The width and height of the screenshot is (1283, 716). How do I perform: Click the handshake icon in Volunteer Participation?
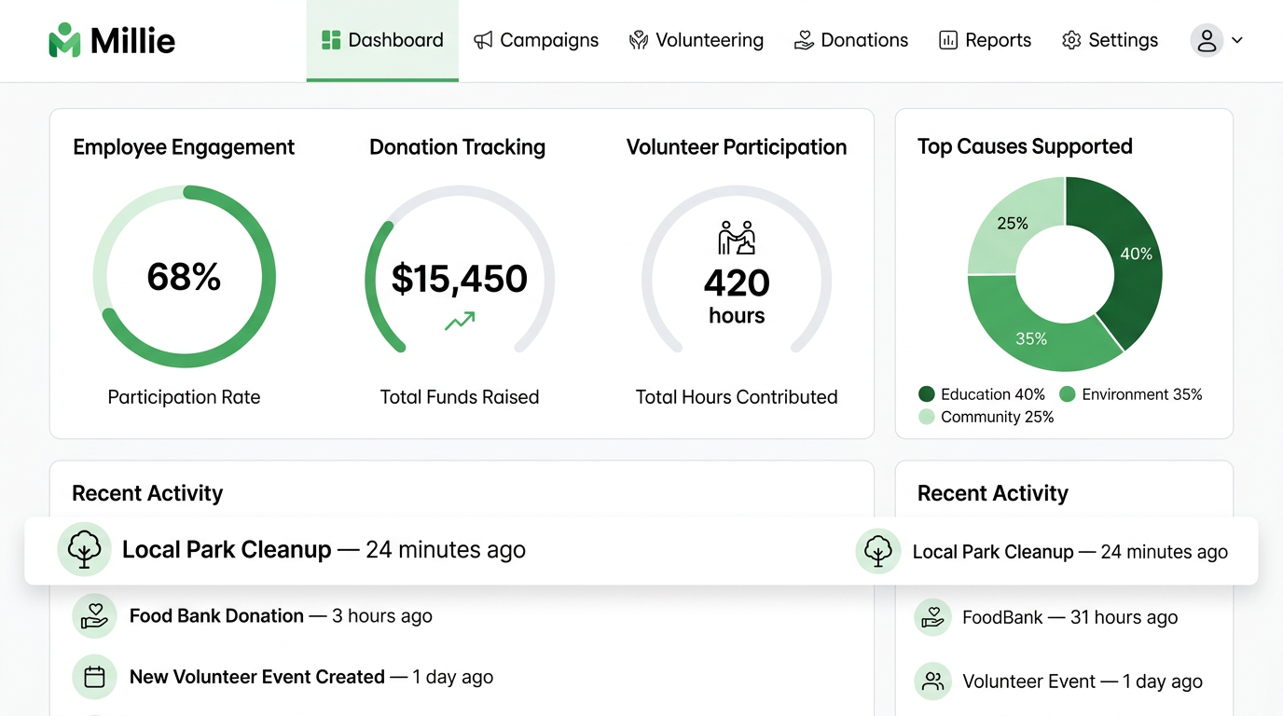pos(736,238)
